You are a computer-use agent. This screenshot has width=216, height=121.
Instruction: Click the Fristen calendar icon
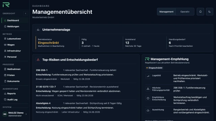pos(5,75)
